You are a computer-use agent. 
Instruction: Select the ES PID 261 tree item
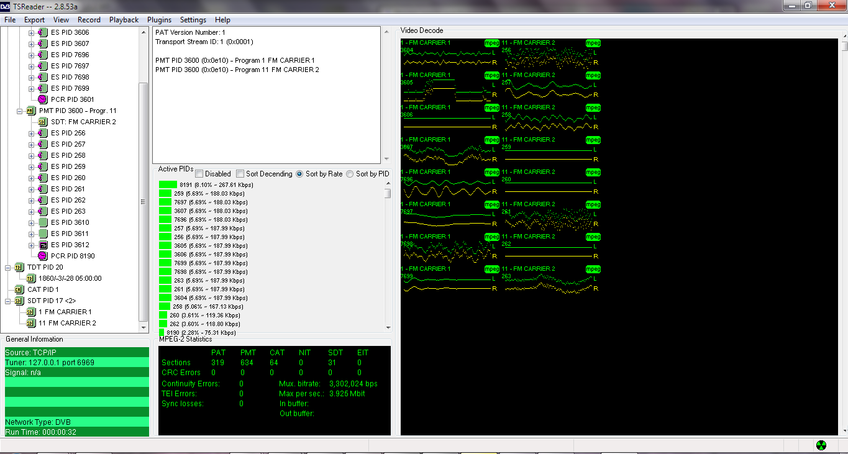(68, 189)
